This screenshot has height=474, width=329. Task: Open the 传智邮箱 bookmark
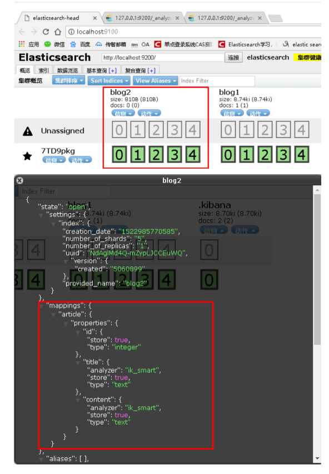tap(111, 45)
